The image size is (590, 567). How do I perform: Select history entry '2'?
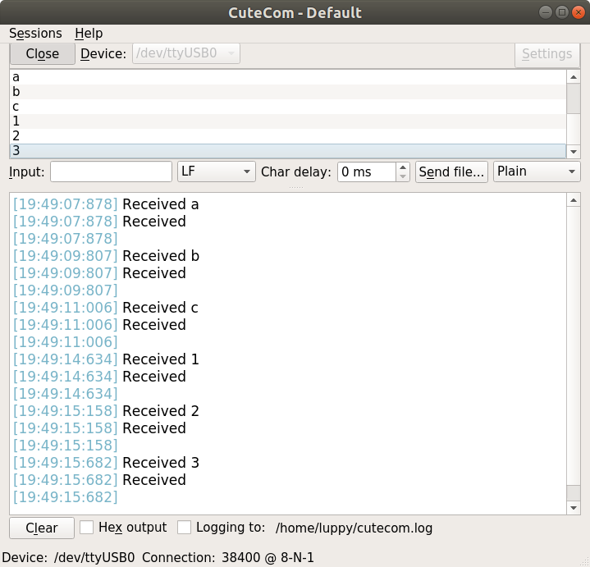coord(287,136)
